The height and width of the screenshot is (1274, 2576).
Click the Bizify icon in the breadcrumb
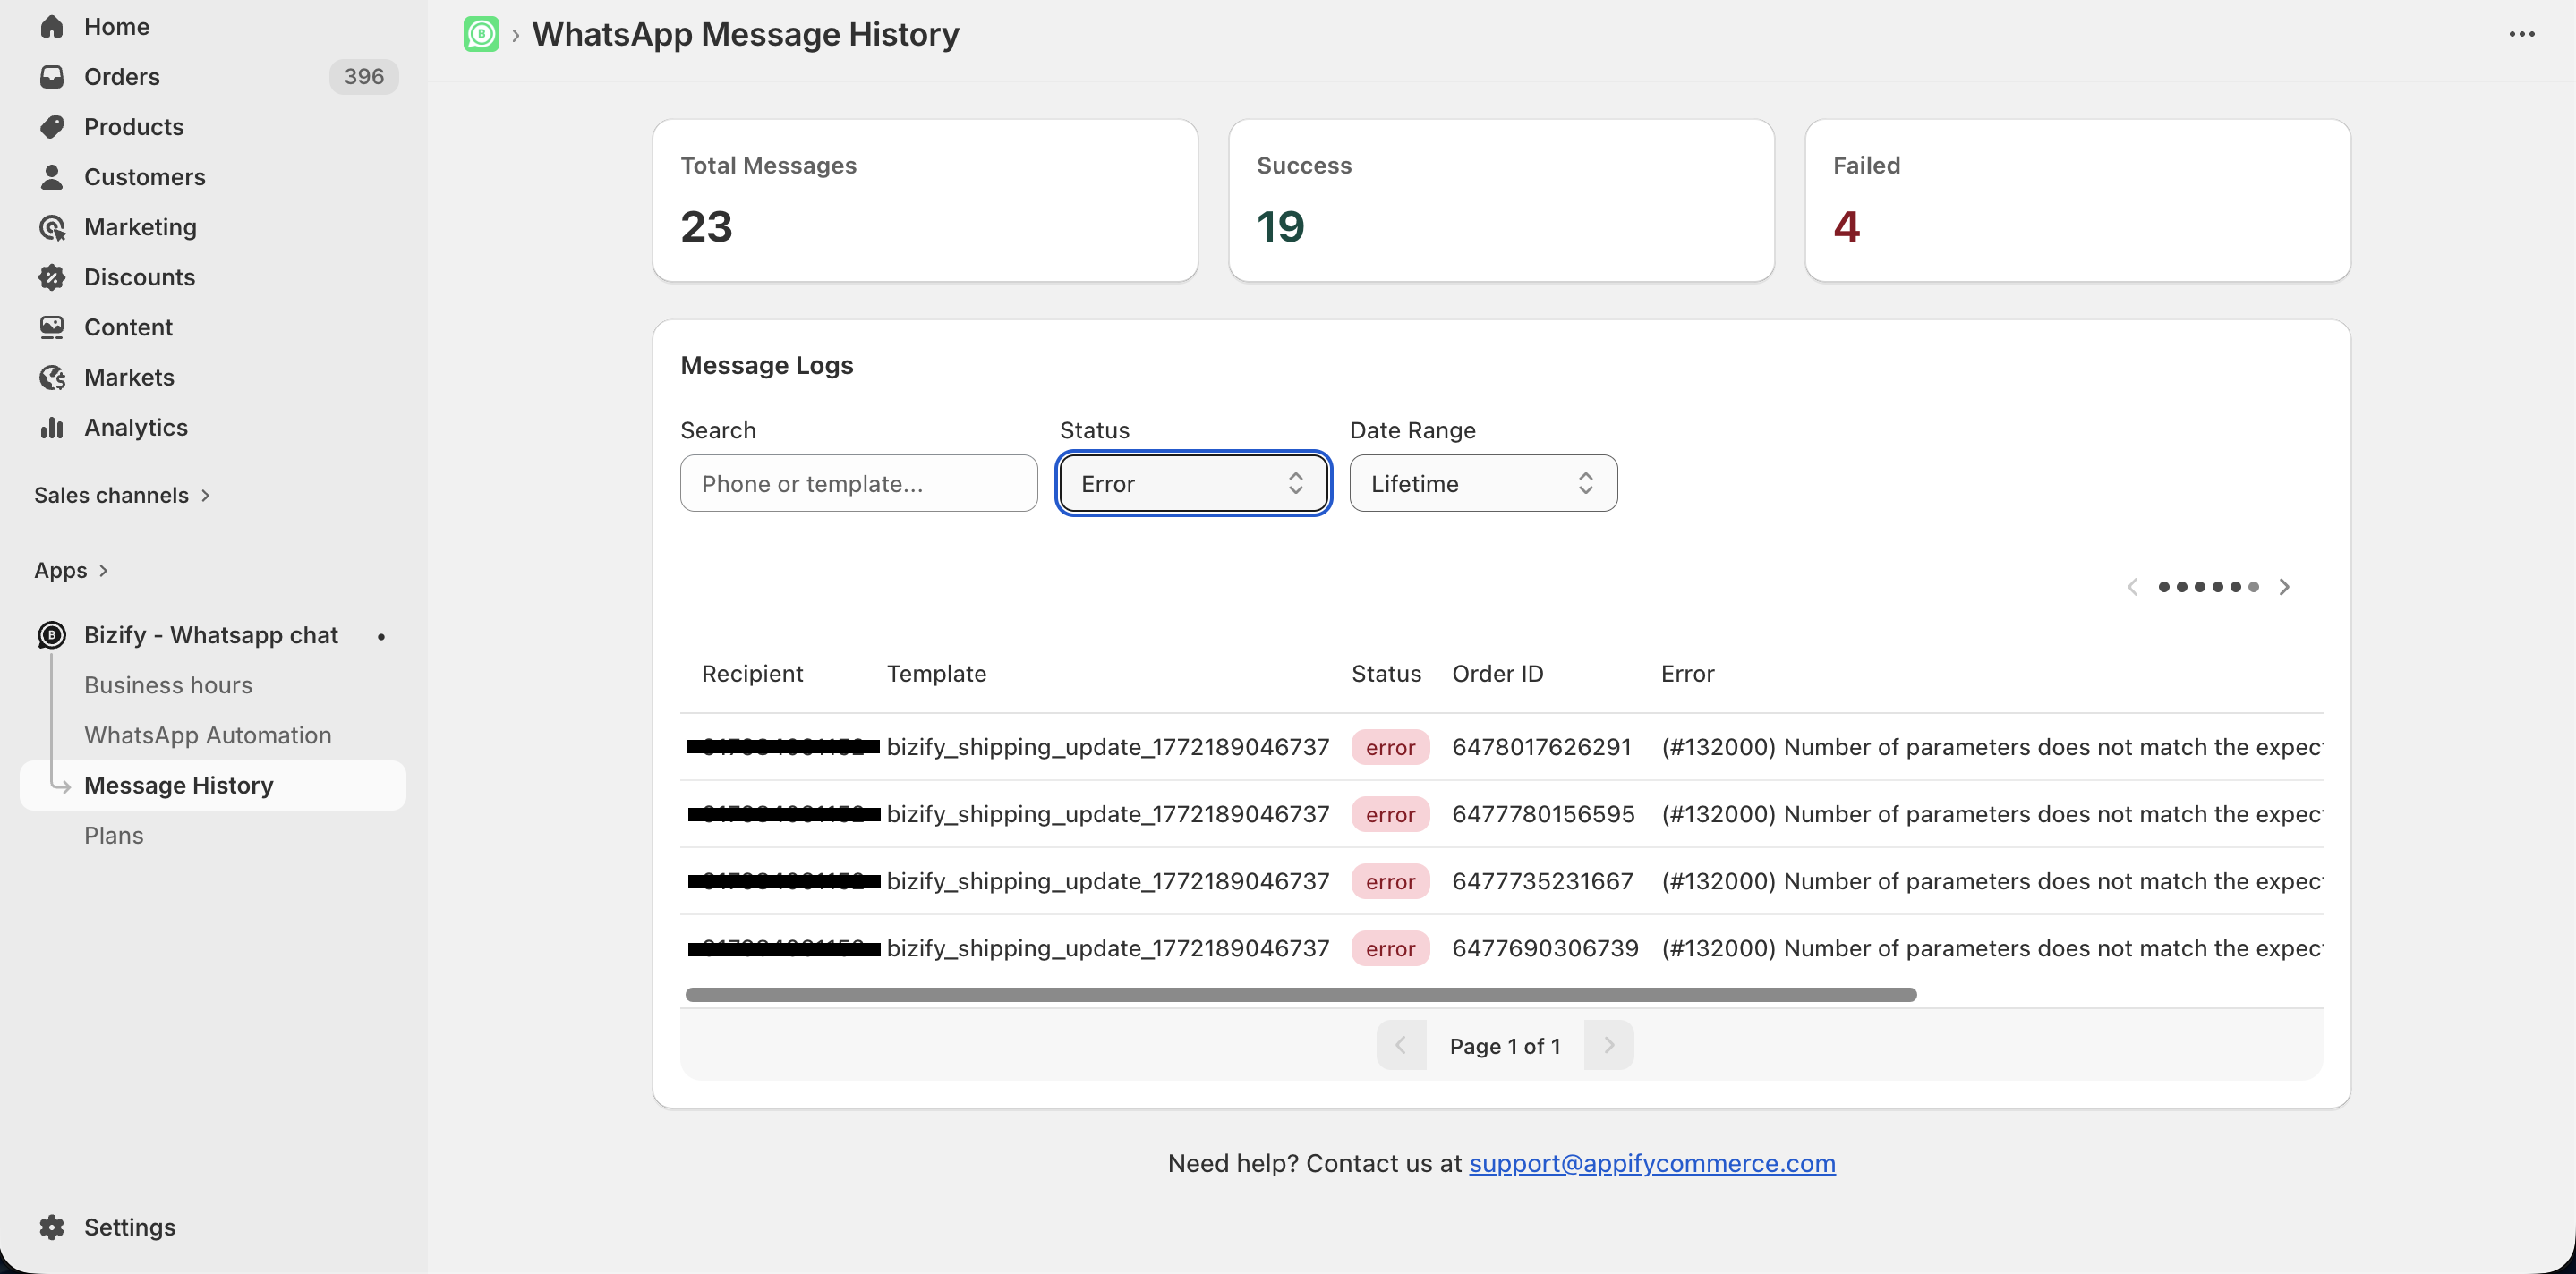click(x=481, y=33)
